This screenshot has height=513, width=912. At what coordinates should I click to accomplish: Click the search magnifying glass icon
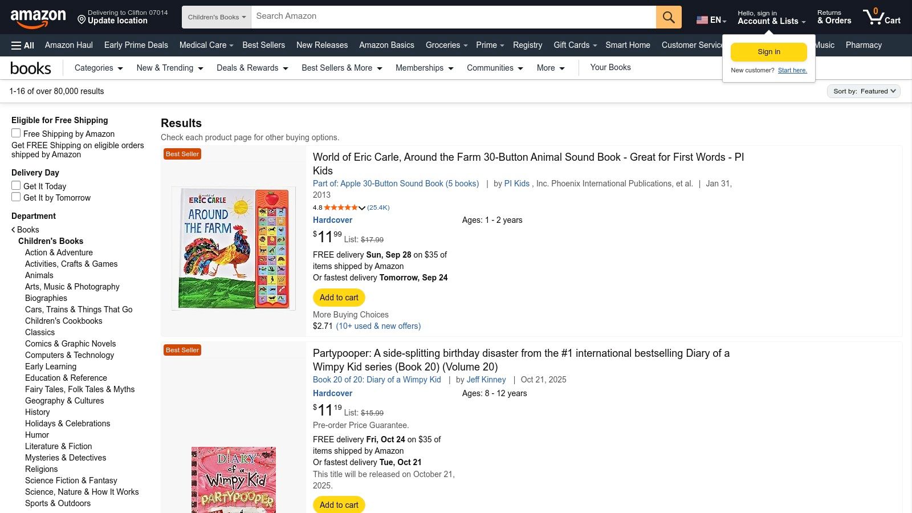[x=668, y=17]
